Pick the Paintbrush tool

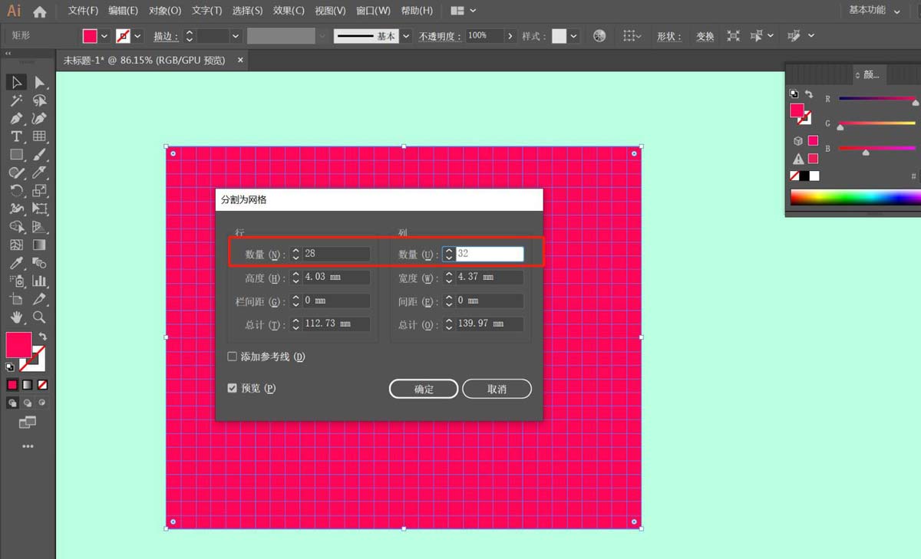tap(41, 154)
